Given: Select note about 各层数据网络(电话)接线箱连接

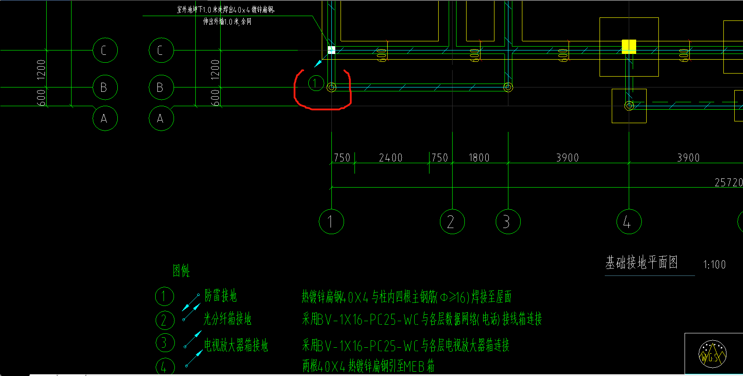Looking at the screenshot, I should pyautogui.click(x=422, y=319).
